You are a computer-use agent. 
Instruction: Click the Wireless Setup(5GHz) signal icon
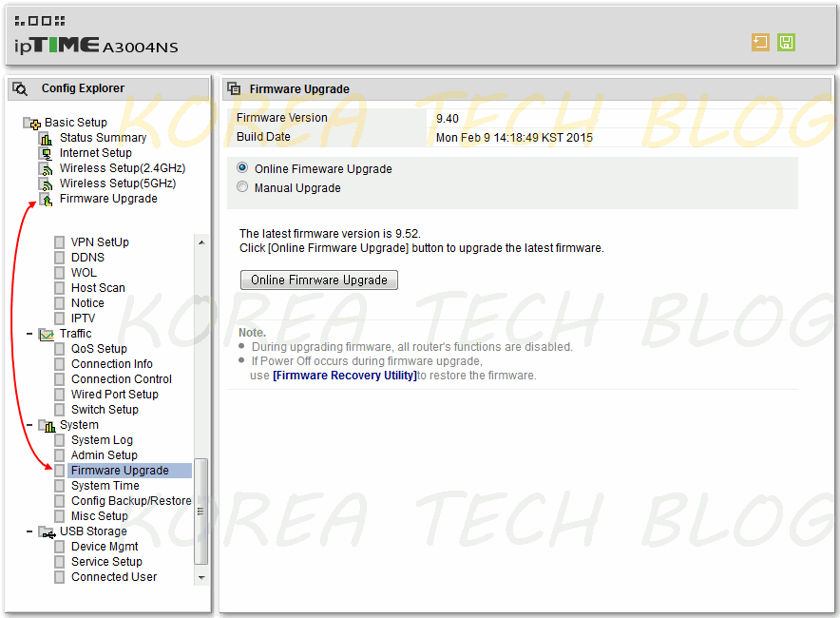(47, 183)
